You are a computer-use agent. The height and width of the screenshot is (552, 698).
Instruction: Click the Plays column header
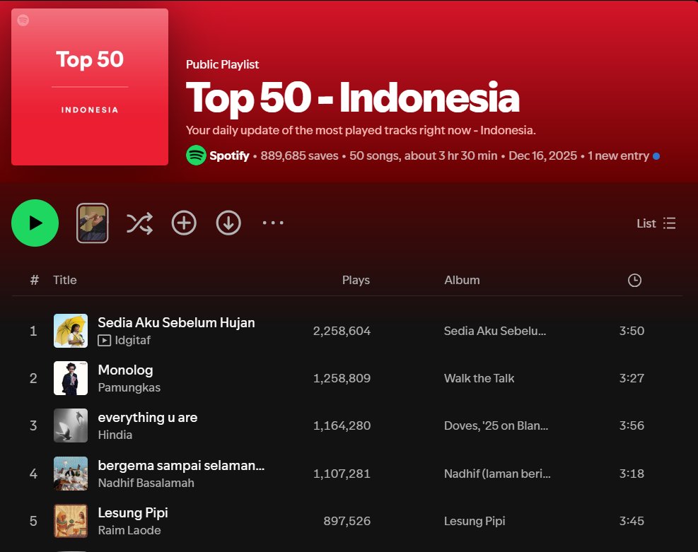click(x=356, y=280)
